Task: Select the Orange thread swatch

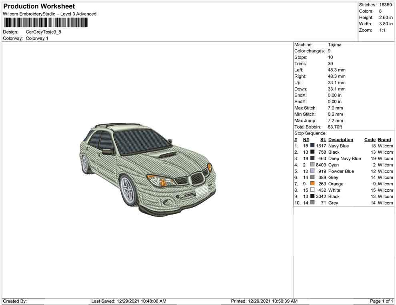Action: (313, 184)
